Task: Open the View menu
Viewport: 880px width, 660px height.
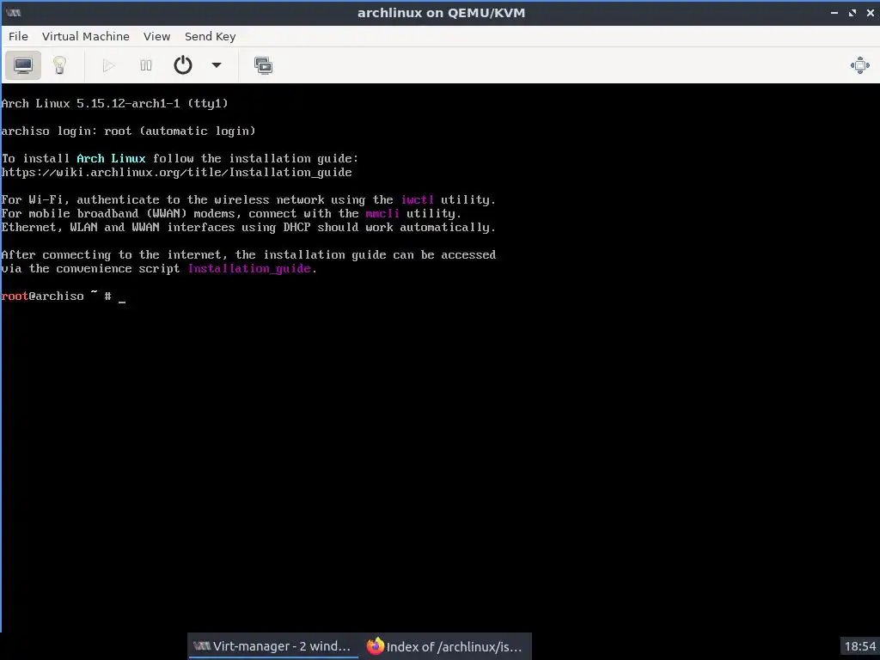Action: [156, 36]
